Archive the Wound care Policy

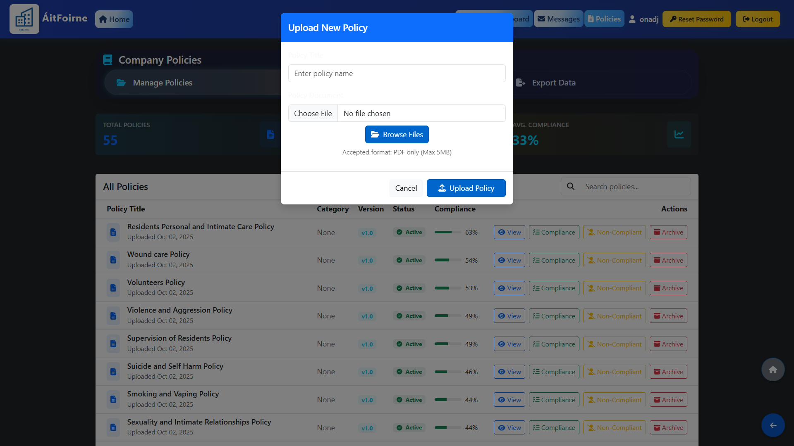(668, 260)
